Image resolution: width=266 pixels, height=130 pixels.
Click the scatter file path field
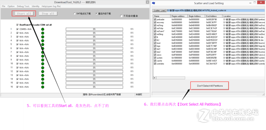point(216,11)
